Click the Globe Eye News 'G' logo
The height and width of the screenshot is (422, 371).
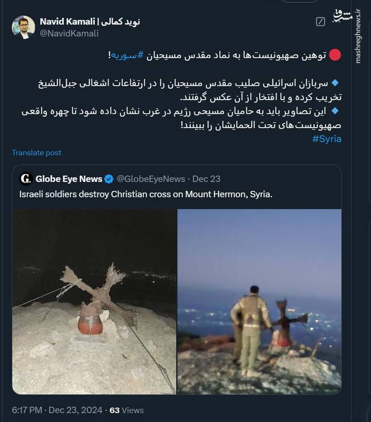point(26,178)
